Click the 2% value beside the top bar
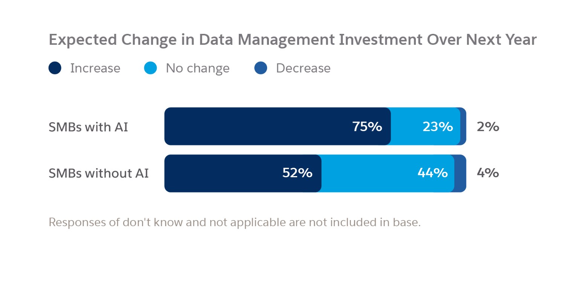 pos(488,127)
